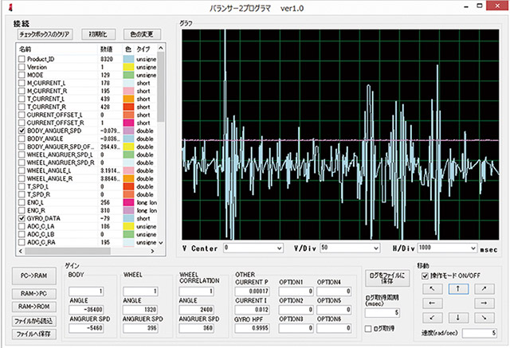
Task: Click the right arrow movement button
Action: click(x=484, y=303)
